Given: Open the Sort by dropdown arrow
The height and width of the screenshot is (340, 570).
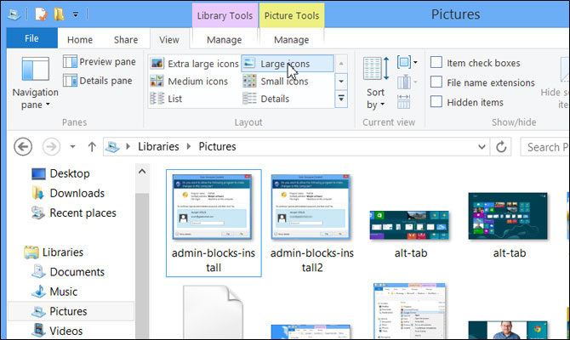Looking at the screenshot, I should click(x=383, y=105).
